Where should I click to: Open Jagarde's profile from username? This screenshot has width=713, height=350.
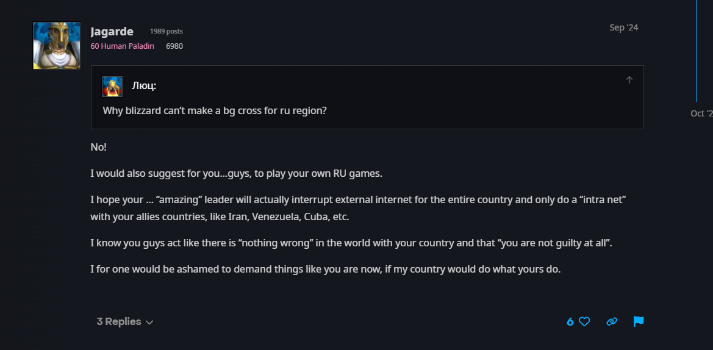pyautogui.click(x=112, y=31)
